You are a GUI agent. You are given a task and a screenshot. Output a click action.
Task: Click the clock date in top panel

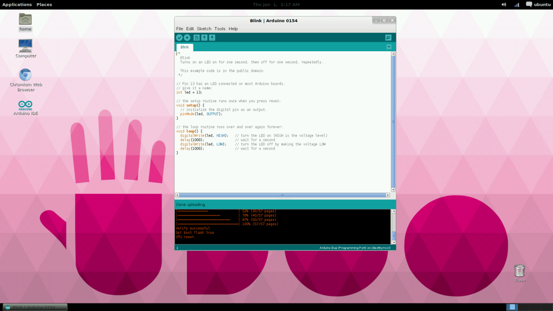(276, 4)
